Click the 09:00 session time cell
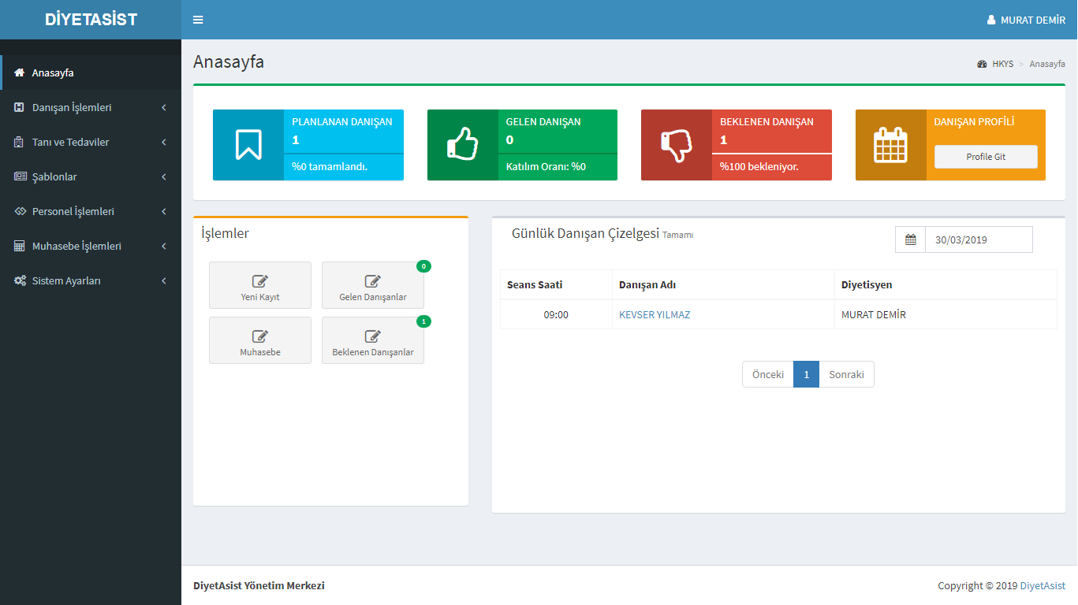 point(556,314)
